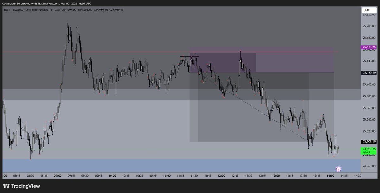The width and height of the screenshot is (380, 193).
Task: Click the 25,140.00 price scale label
Action: pyautogui.click(x=369, y=61)
